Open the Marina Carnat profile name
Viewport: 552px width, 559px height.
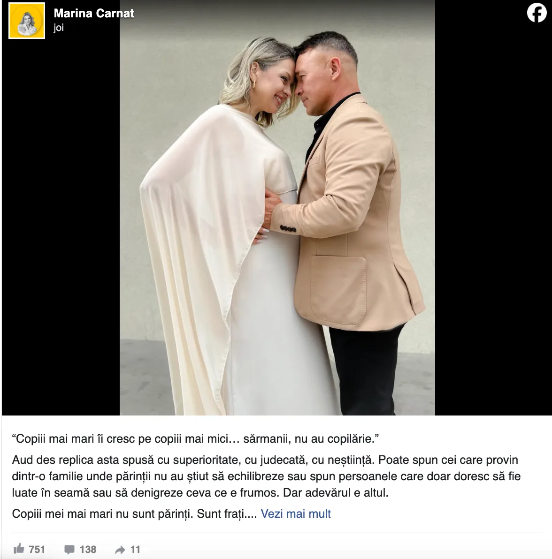94,13
